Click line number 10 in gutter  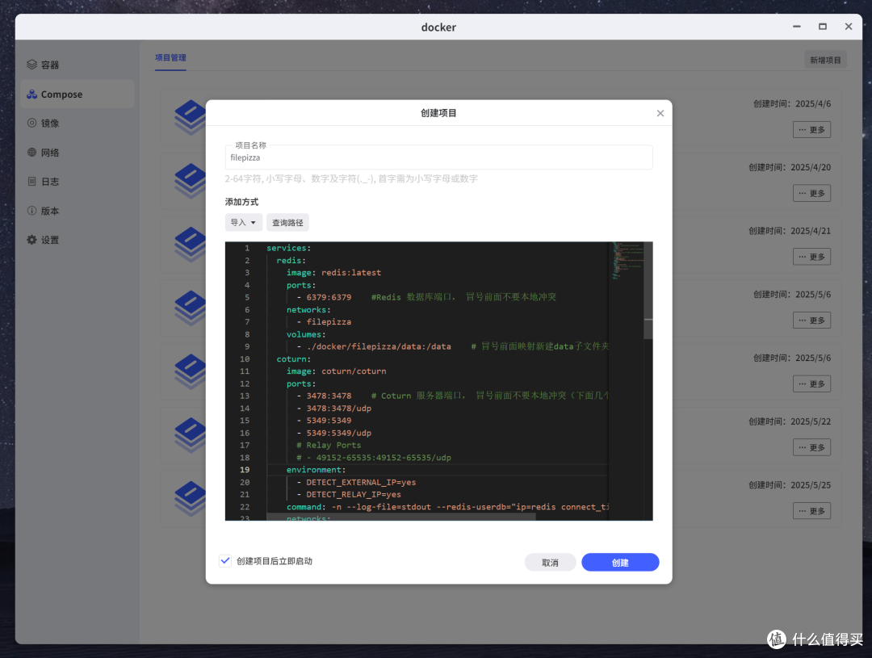click(x=245, y=358)
